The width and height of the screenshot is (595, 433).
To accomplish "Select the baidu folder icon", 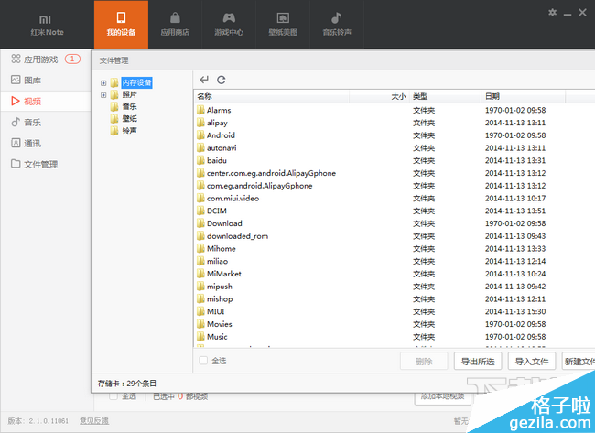I will pyautogui.click(x=200, y=160).
